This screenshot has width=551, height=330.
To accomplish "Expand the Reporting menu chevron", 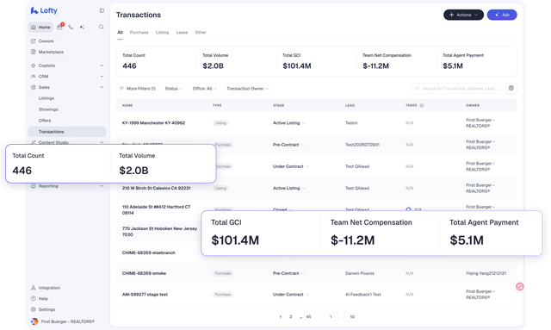I will point(102,186).
